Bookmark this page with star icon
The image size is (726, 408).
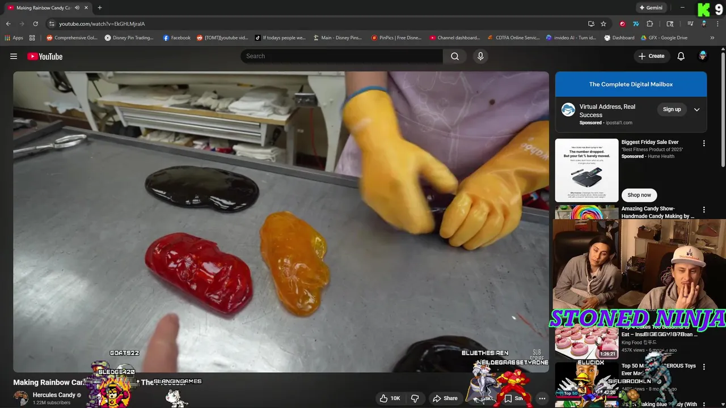[603, 24]
